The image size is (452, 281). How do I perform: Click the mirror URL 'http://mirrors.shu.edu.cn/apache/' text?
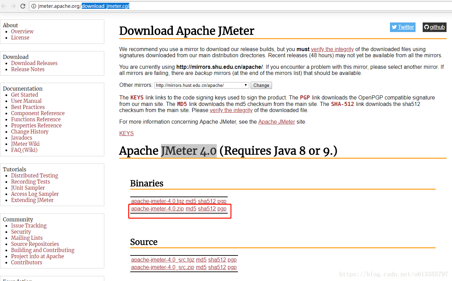click(220, 67)
